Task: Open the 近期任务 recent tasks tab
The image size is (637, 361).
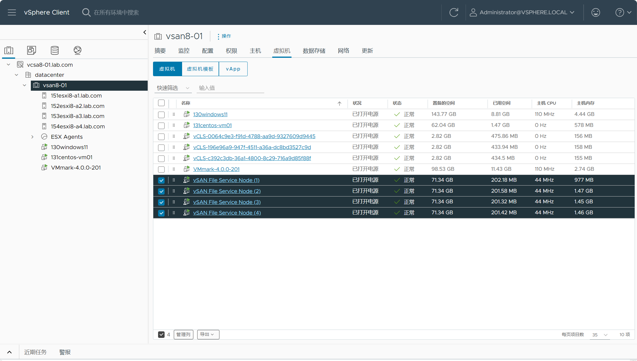Action: pos(36,352)
